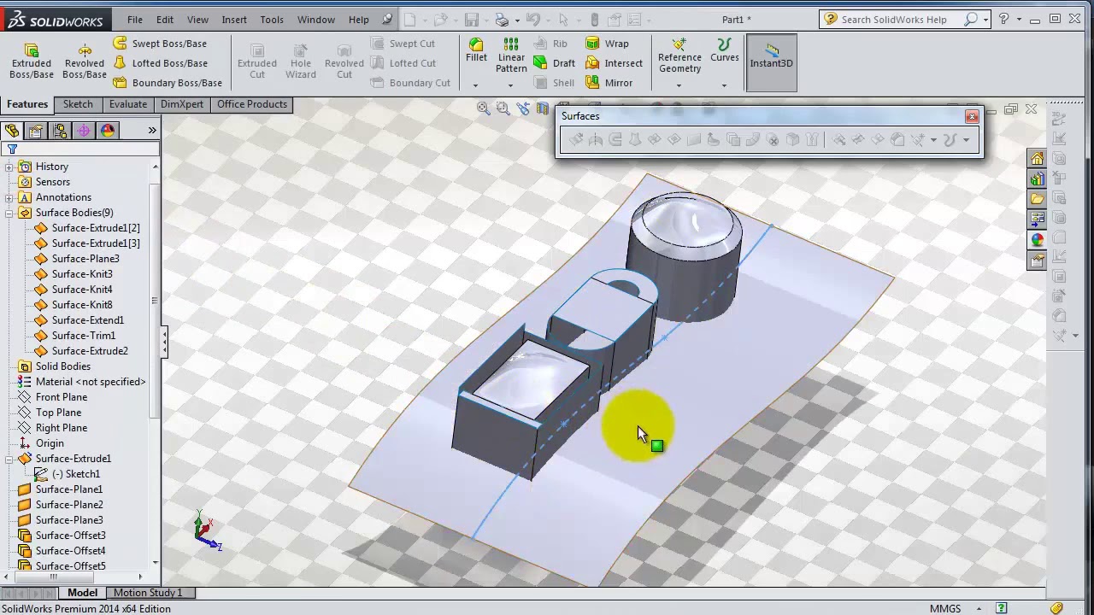Select the Top Plane item
Image resolution: width=1094 pixels, height=615 pixels.
click(58, 413)
